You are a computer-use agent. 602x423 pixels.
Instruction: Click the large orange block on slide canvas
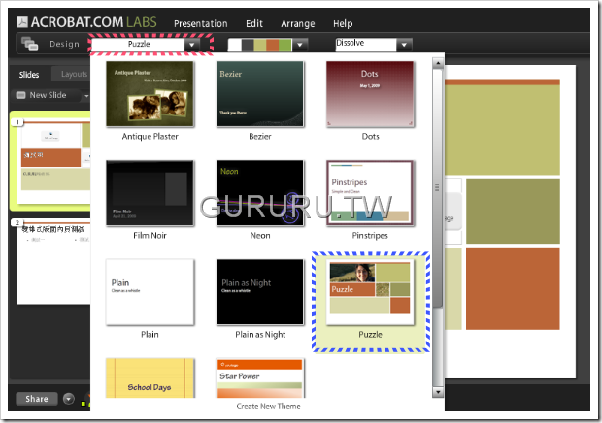pos(513,289)
